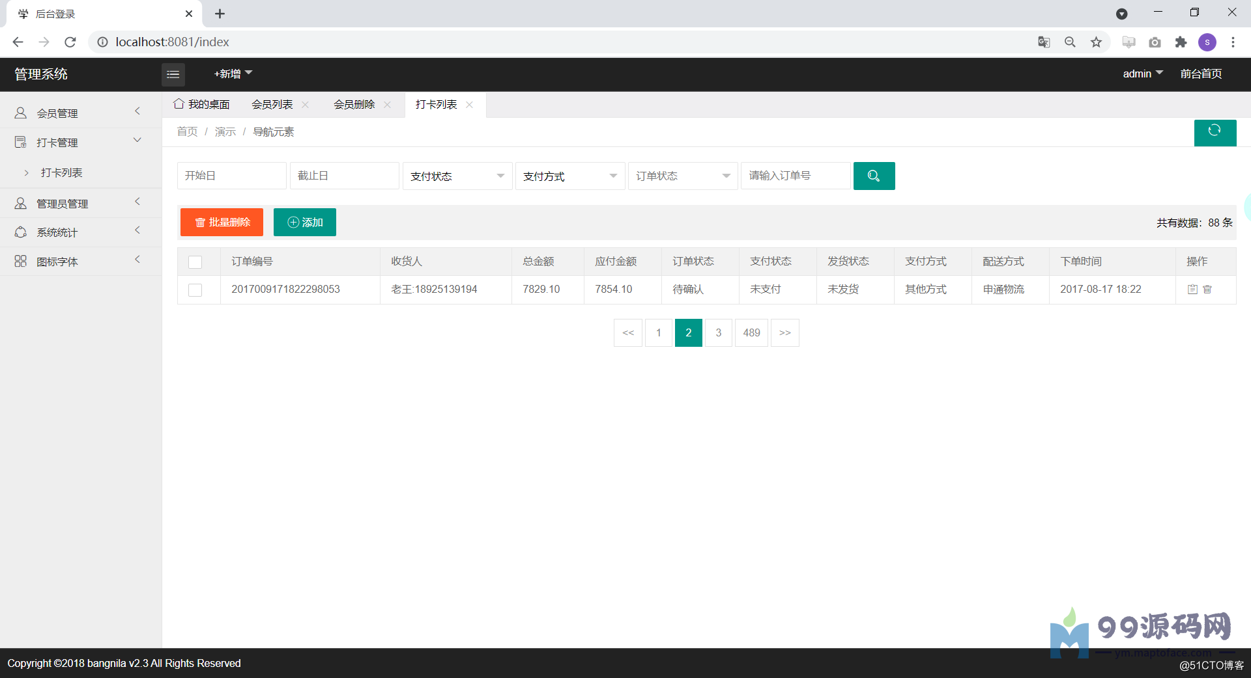
Task: Click the camera screenshot extension icon
Action: pos(1155,42)
